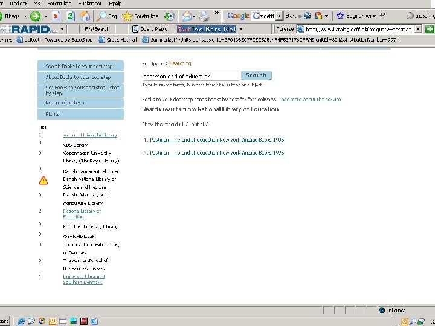The width and height of the screenshot is (435, 326).
Task: Click the colorful round quick launch icon
Action: 42,321
